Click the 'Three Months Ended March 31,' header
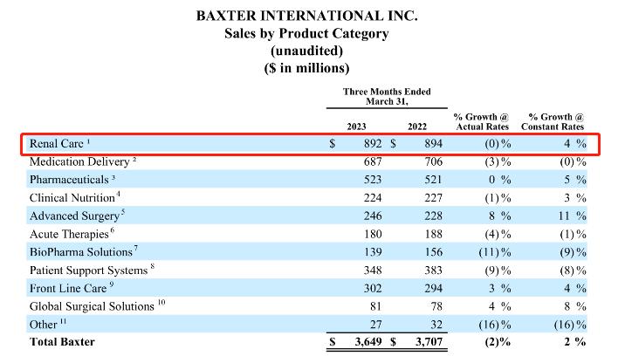 pyautogui.click(x=387, y=97)
